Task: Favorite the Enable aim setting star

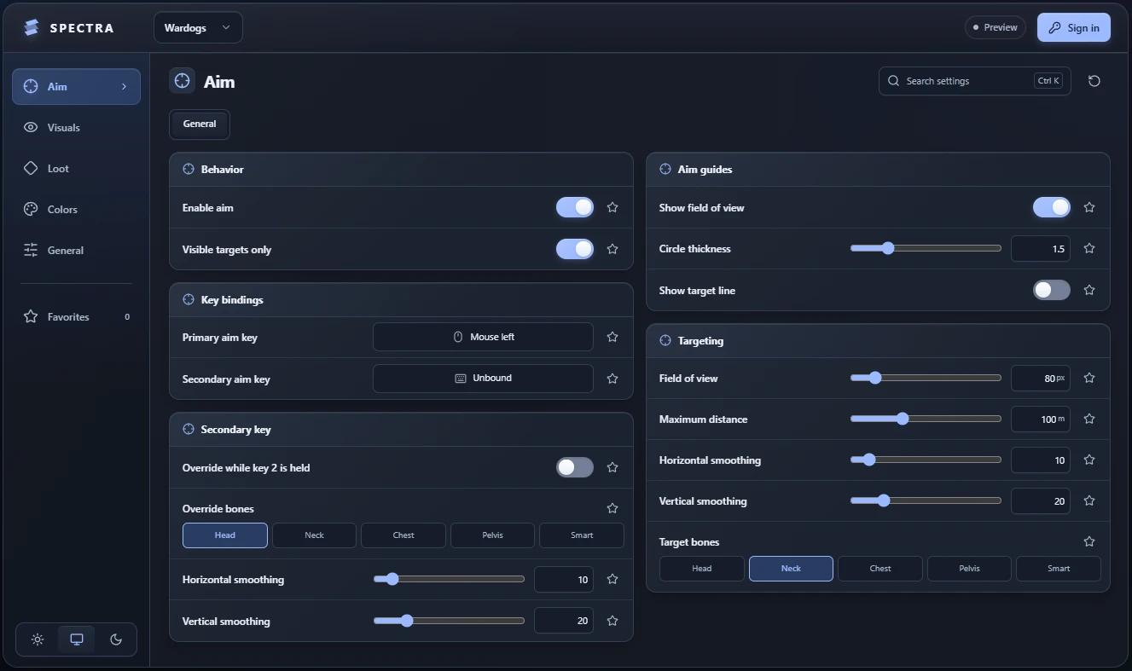Action: [612, 207]
